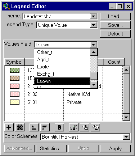Click the plus Add Class icon

(9, 127)
